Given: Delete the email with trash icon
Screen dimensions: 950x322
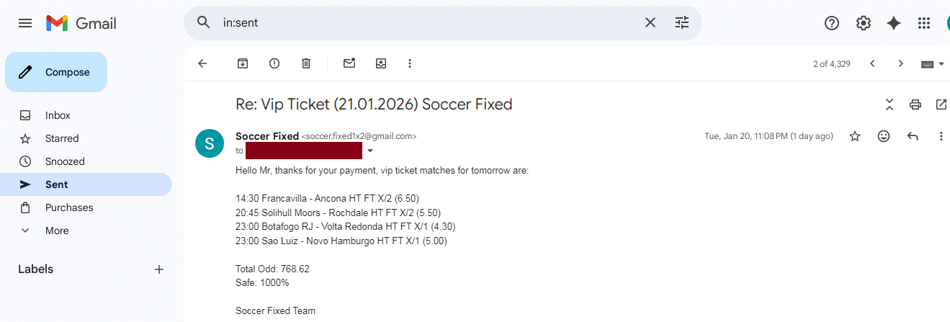Looking at the screenshot, I should pos(306,63).
